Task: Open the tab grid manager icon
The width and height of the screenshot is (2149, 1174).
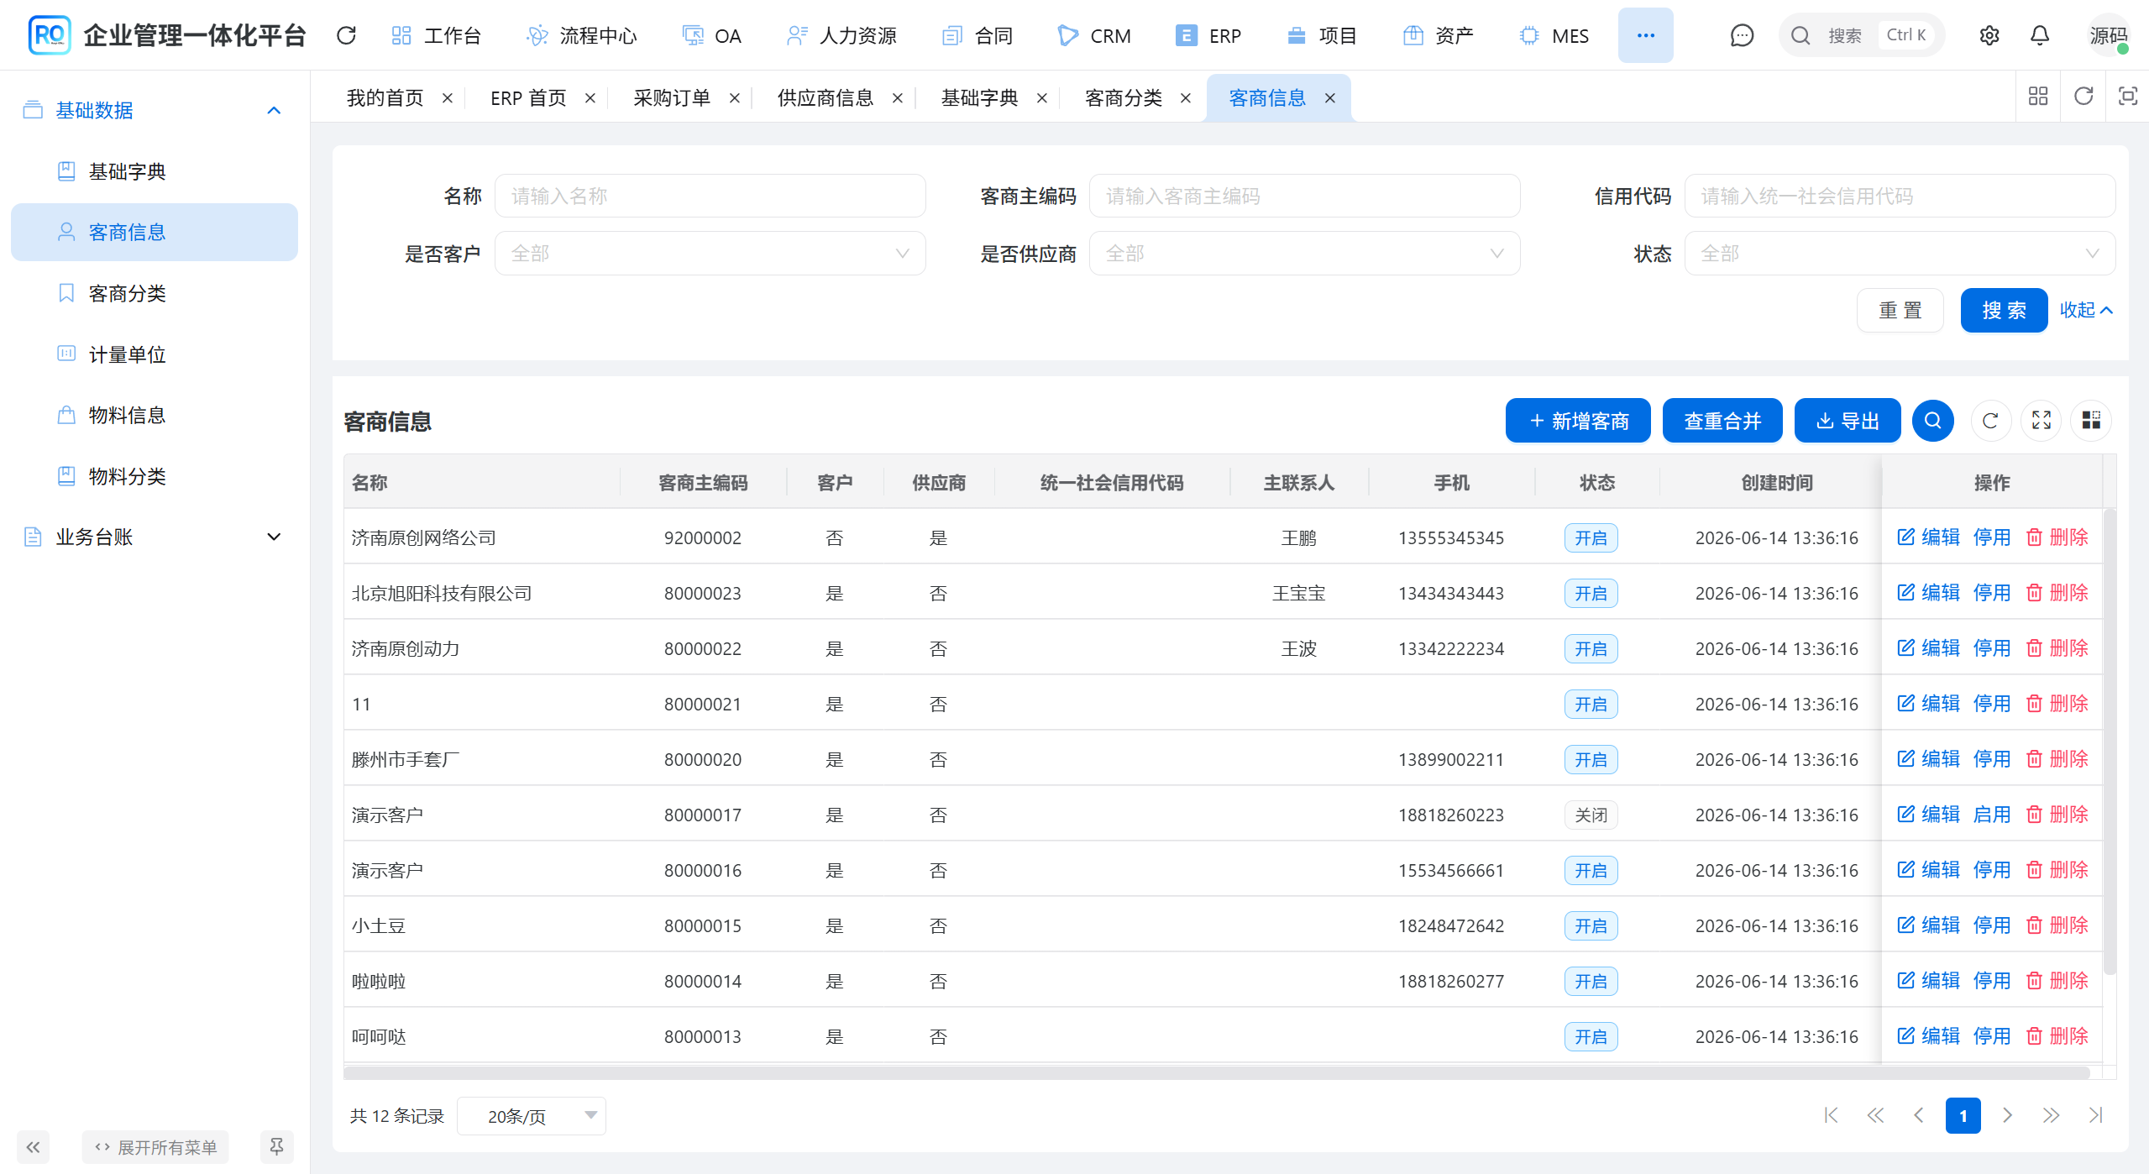Action: point(2037,97)
